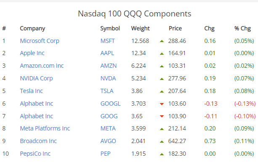Click the green up arrow beside Microsoft price
Image resolution: width=258 pixels, height=162 pixels.
pyautogui.click(x=162, y=41)
